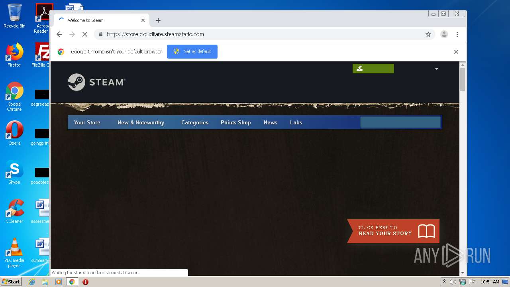Go back with the browser arrow

click(x=59, y=34)
